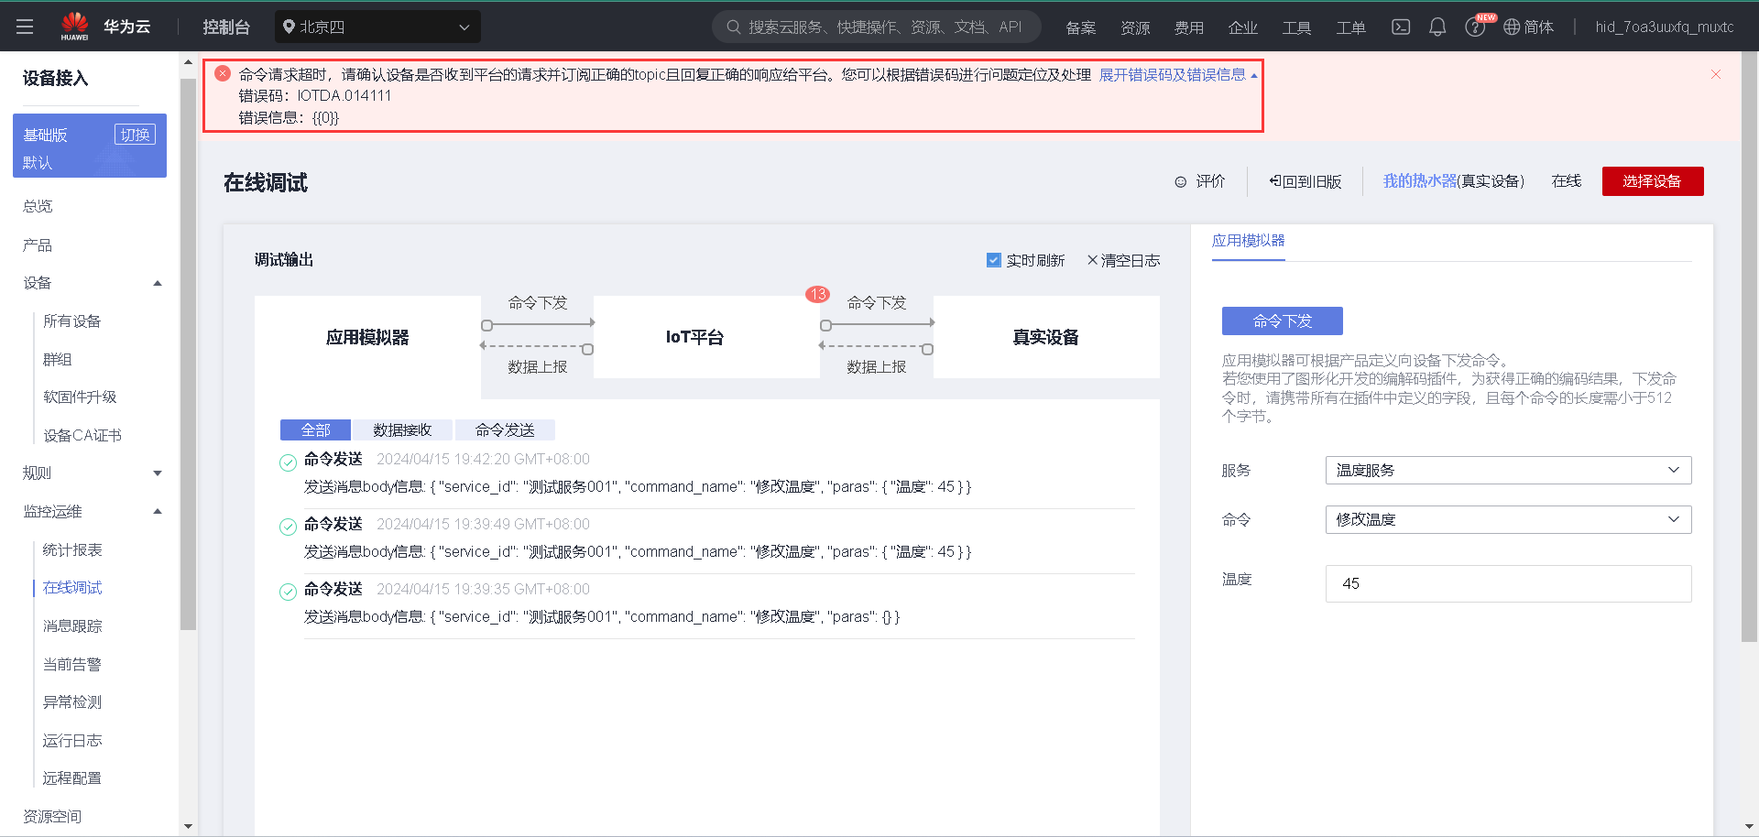The height and width of the screenshot is (837, 1759).
Task: Open 所有设备 in the sidebar
Action: click(72, 321)
